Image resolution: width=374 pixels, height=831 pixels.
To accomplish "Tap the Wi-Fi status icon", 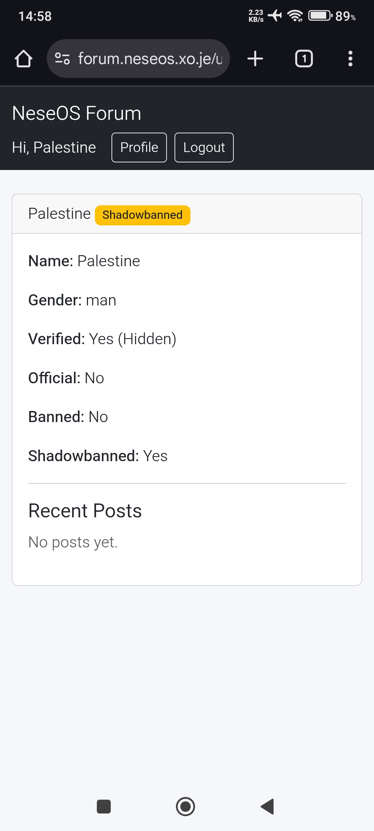I will pyautogui.click(x=295, y=16).
